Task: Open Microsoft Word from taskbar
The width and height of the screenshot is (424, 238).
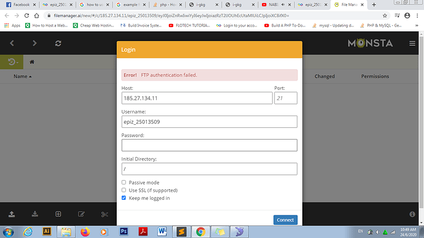Action: pos(162,232)
